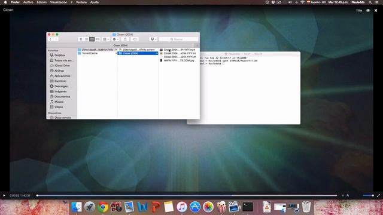Open the Visualización menu

pyautogui.click(x=59, y=2)
